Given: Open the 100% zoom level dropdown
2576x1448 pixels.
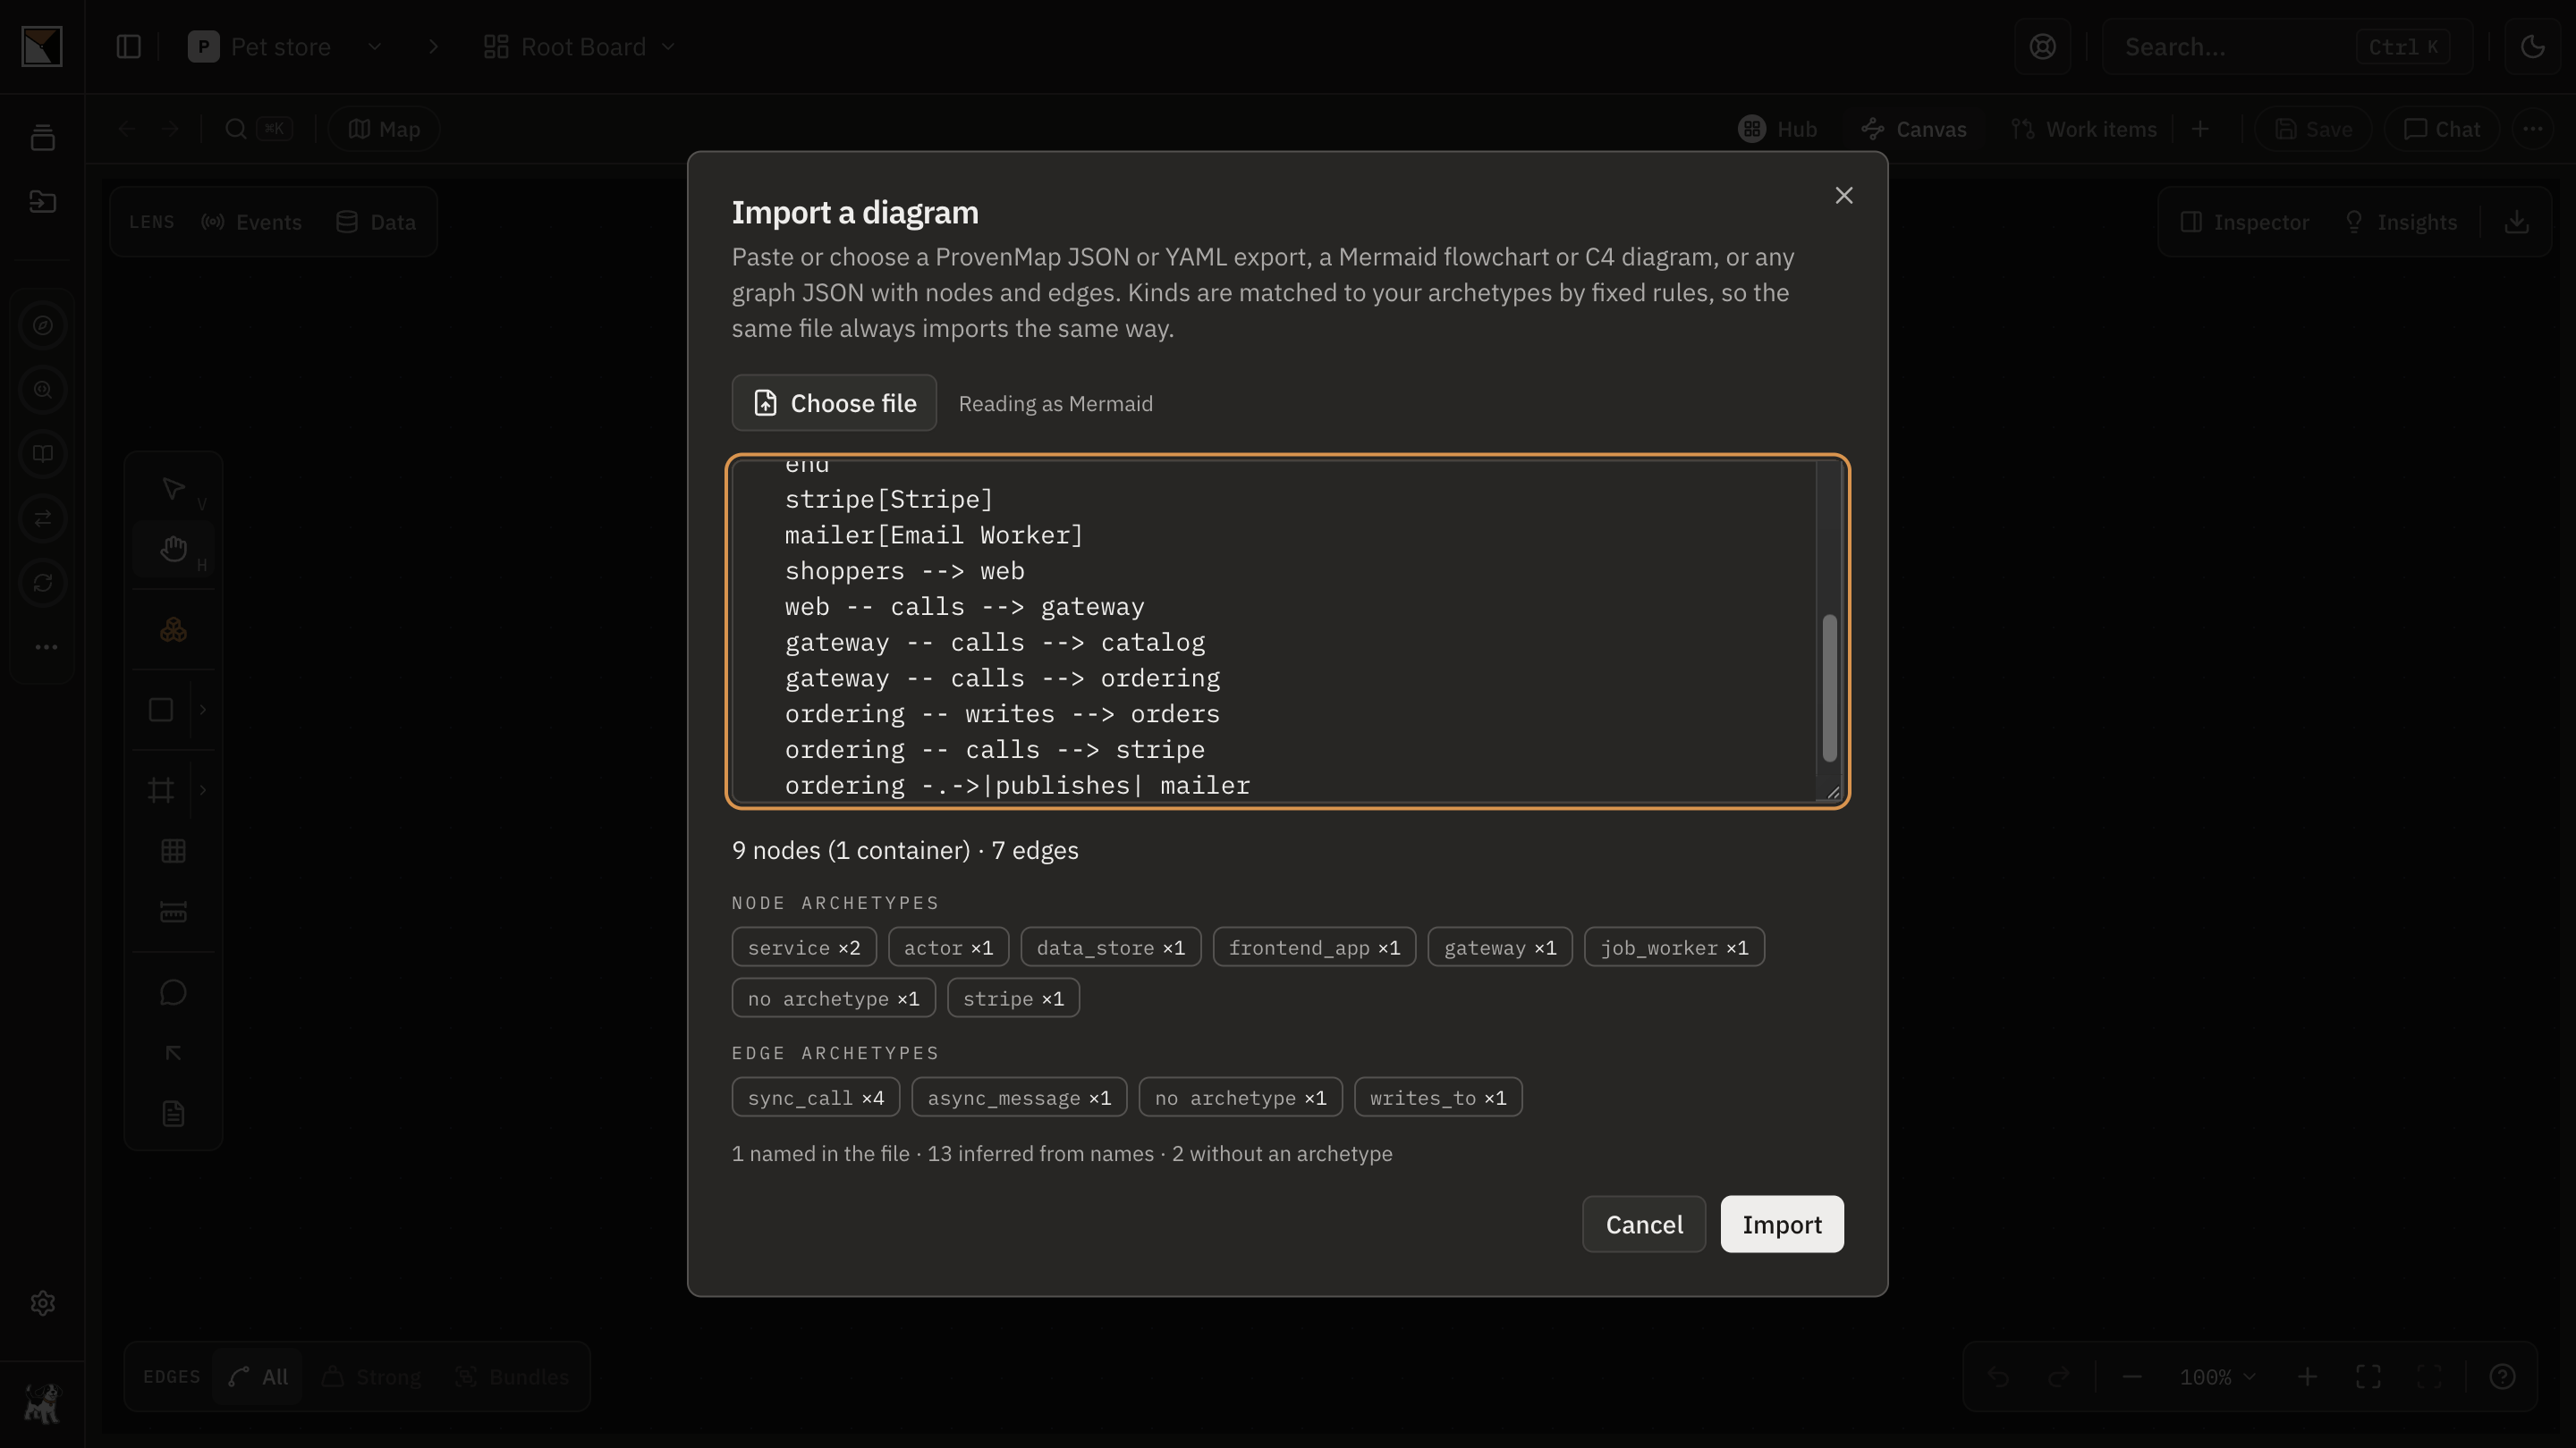Looking at the screenshot, I should [2217, 1376].
